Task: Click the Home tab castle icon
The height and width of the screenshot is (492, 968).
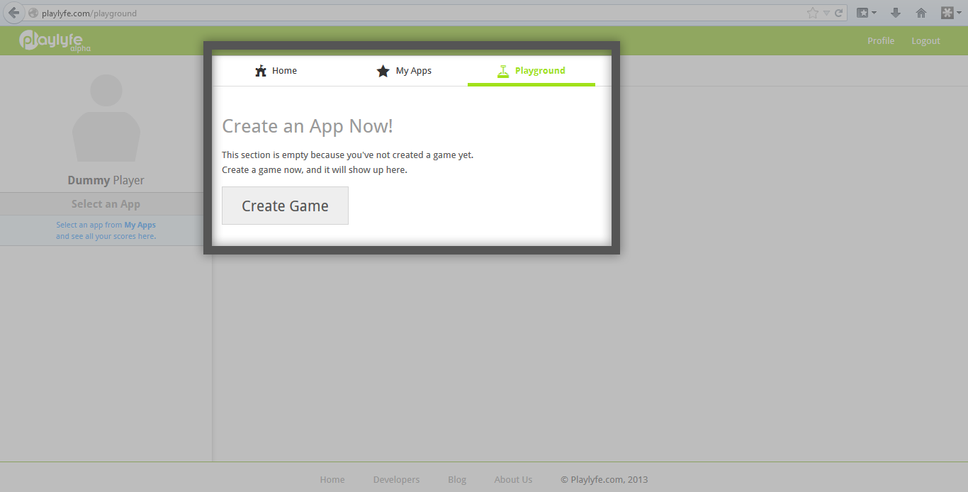Action: coord(261,71)
